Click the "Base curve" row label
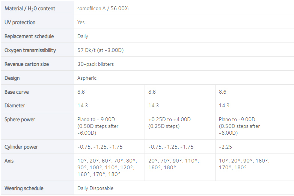Image resolution: width=294 pixels, height=196 pixels. (17, 92)
